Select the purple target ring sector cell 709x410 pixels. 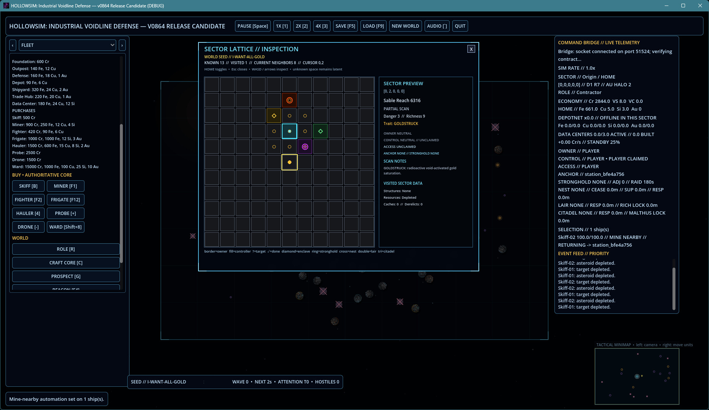pos(305,147)
